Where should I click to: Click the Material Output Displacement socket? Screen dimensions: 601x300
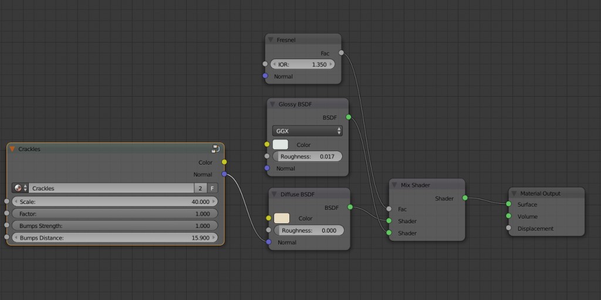click(x=508, y=229)
